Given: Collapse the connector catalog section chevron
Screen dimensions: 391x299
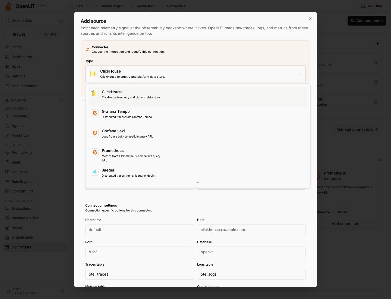Looking at the screenshot, I should [x=380, y=160].
